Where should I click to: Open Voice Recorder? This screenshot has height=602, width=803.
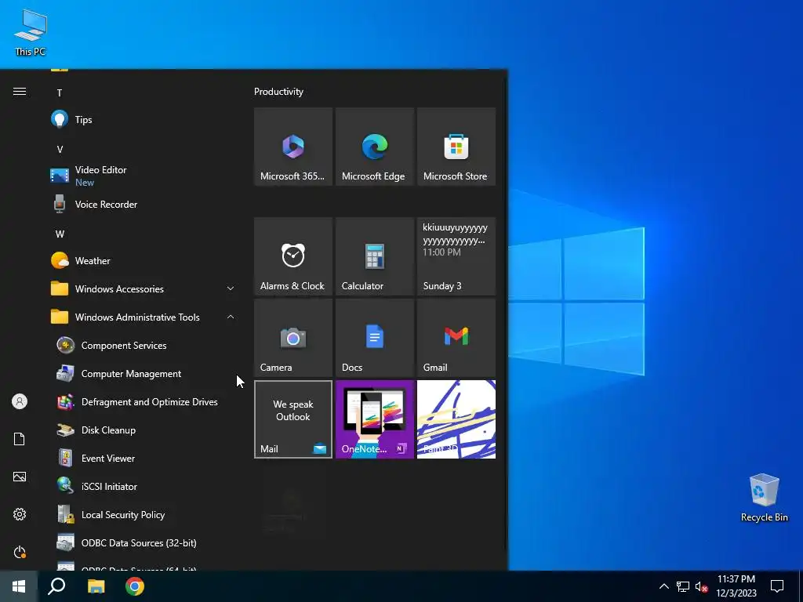click(144, 205)
